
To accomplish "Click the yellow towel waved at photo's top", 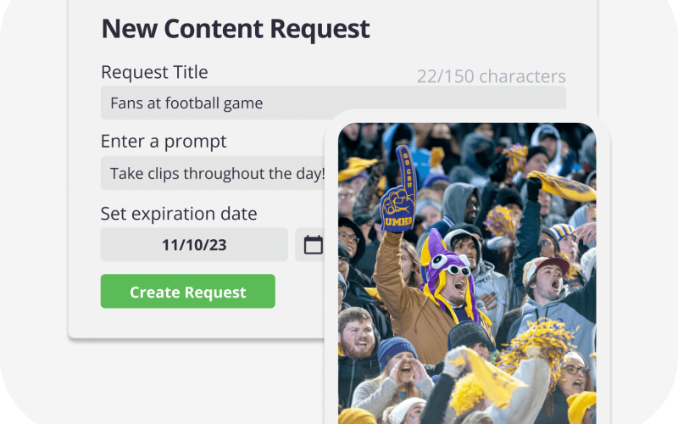I will (562, 185).
